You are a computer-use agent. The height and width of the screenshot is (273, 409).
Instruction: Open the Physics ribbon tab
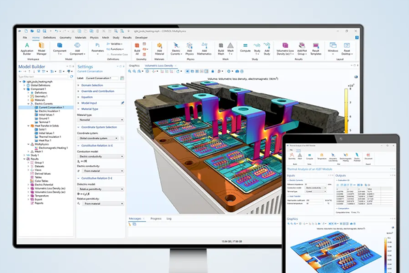click(95, 38)
